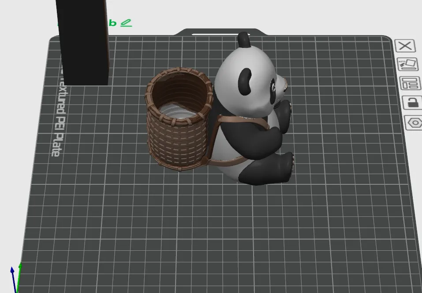Click the green plate name label 'b'
Image resolution: width=422 pixels, height=293 pixels.
[114, 23]
